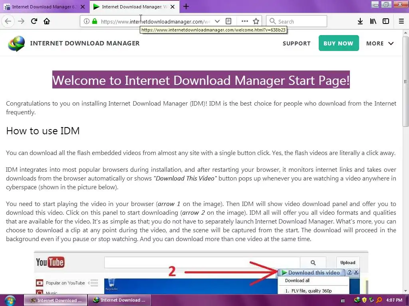Expand the MORE menu

[380, 43]
